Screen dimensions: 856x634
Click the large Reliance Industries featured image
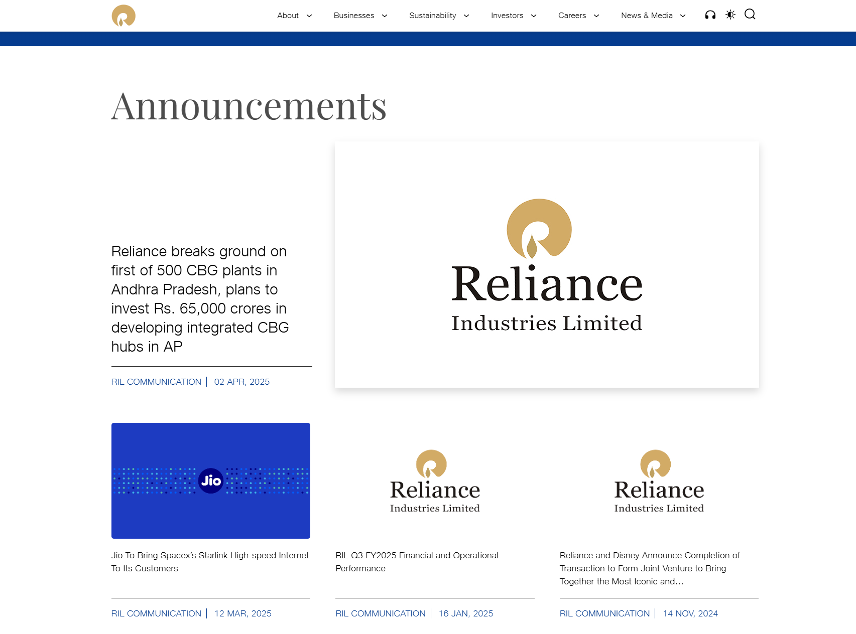[x=547, y=264]
